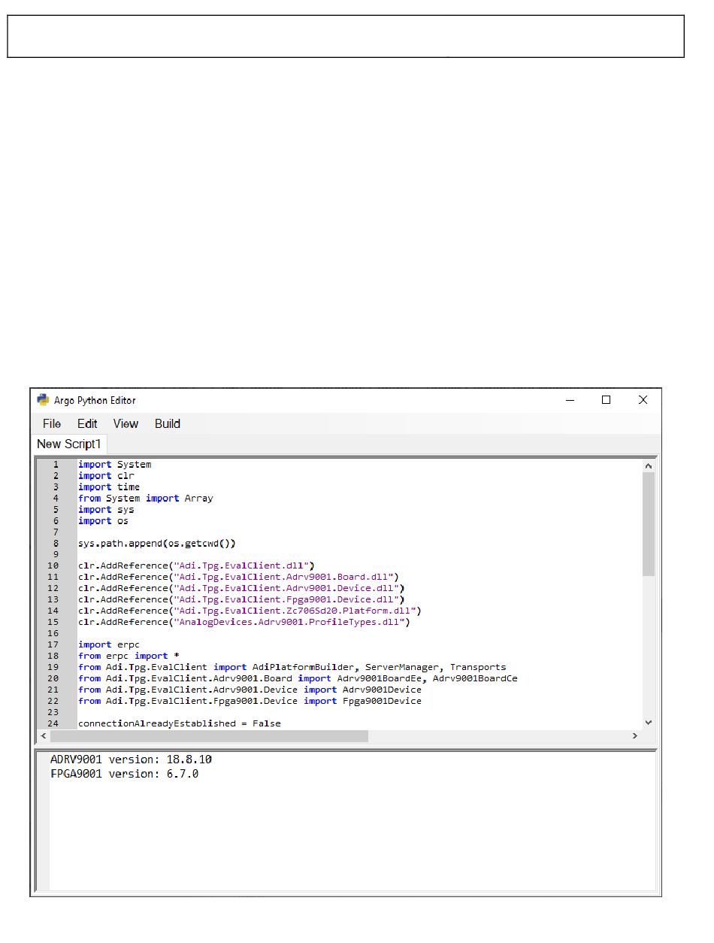Image resolution: width=714 pixels, height=943 pixels.
Task: Open the Edit menu
Action: point(87,423)
